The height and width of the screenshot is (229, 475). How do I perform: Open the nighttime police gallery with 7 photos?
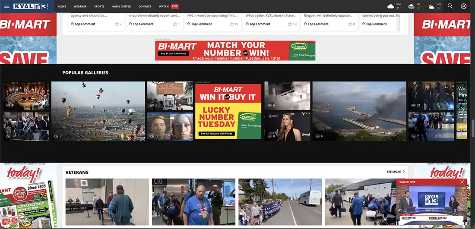tap(431, 126)
